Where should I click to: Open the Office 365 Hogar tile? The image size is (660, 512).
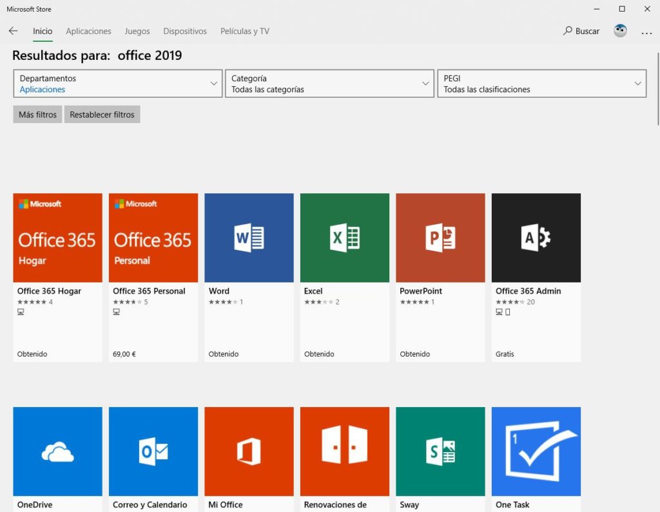57,238
